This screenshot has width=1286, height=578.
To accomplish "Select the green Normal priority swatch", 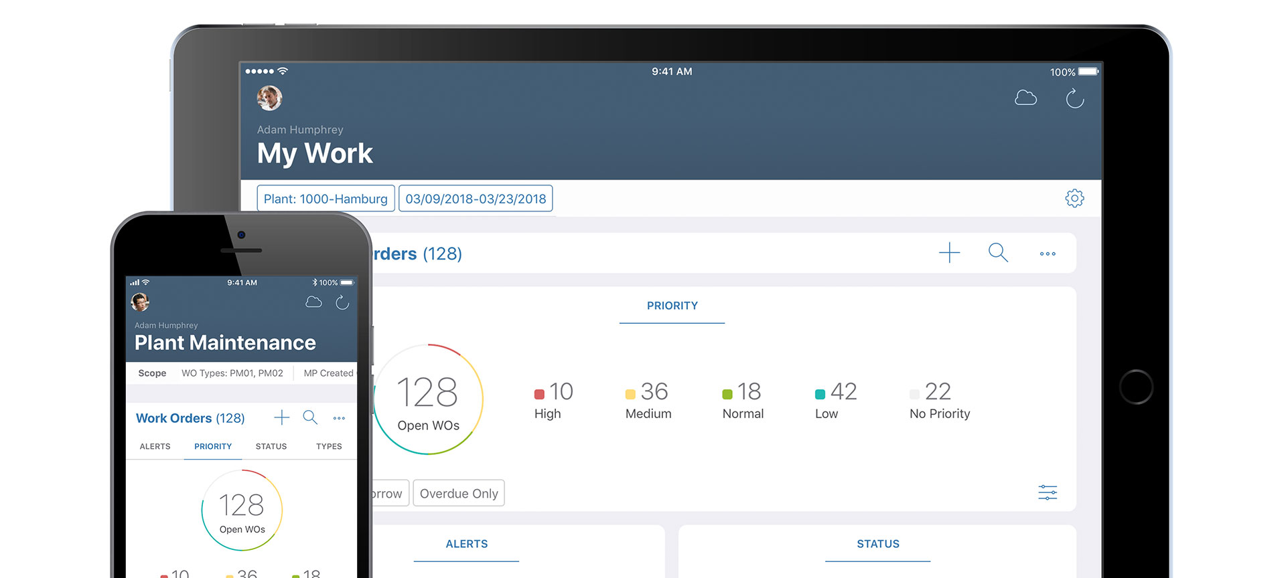I will click(727, 394).
